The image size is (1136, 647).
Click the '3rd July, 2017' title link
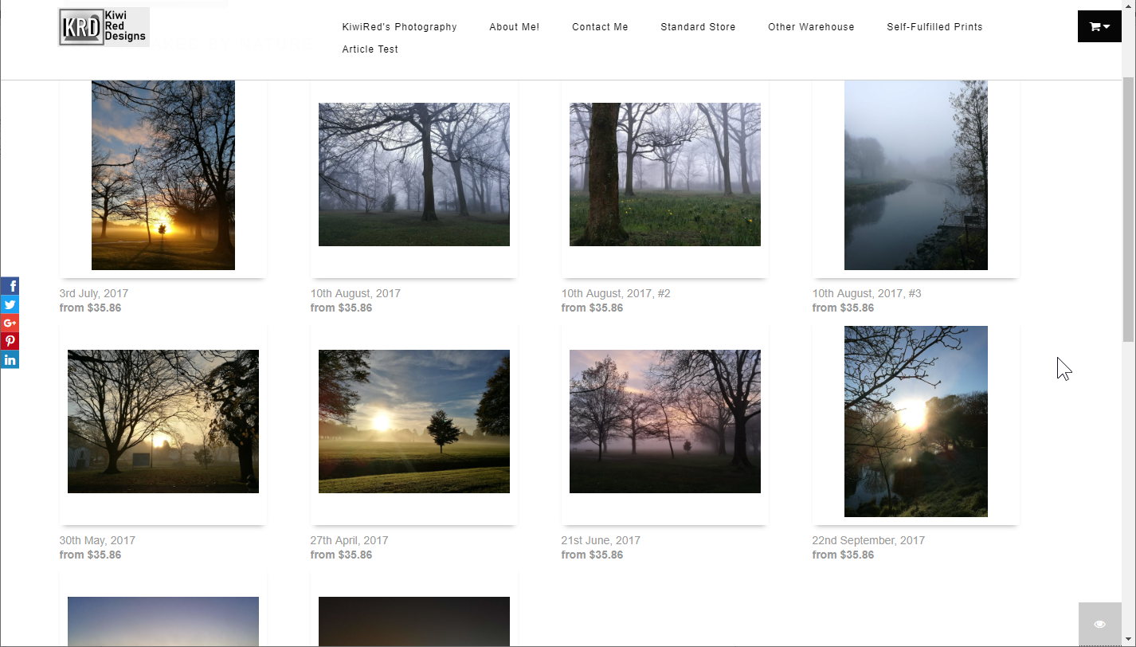coord(94,293)
